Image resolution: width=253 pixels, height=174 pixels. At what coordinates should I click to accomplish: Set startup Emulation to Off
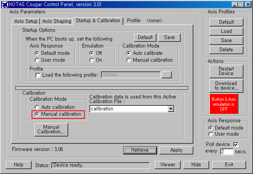pos(96,53)
